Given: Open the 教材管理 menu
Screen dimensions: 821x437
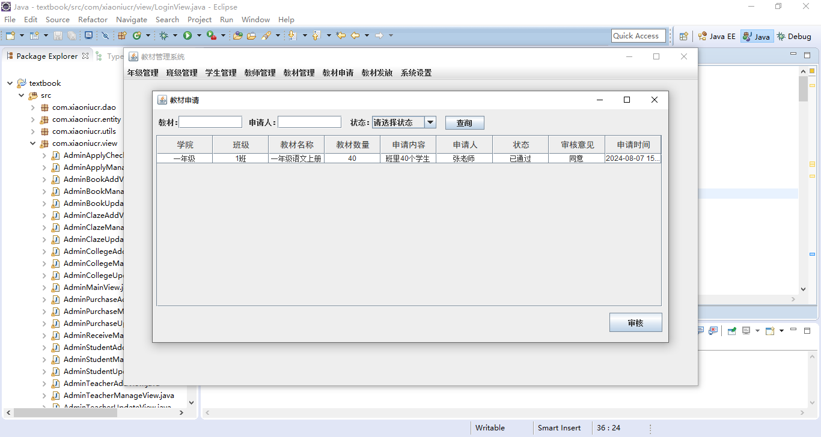Looking at the screenshot, I should [x=299, y=73].
